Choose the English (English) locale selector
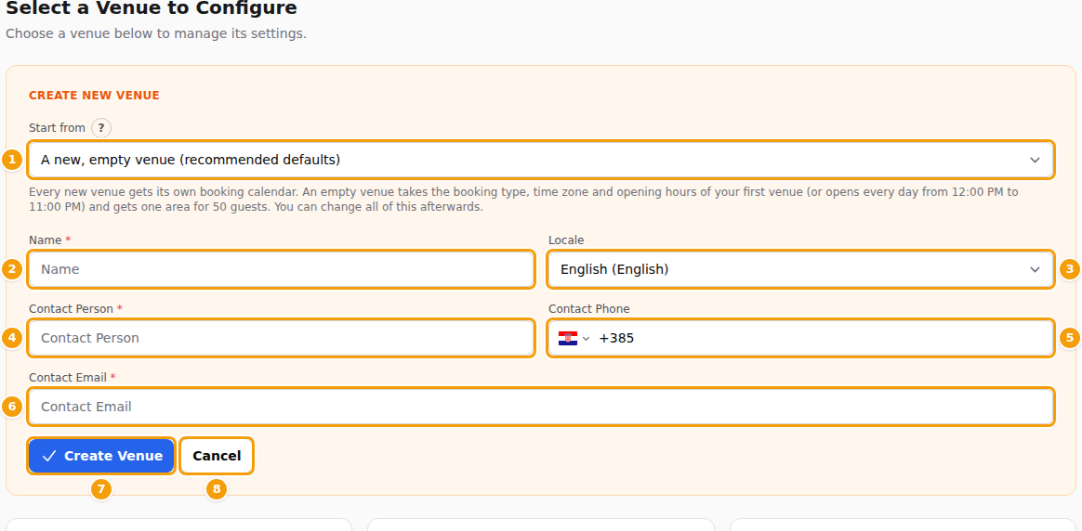 800,269
